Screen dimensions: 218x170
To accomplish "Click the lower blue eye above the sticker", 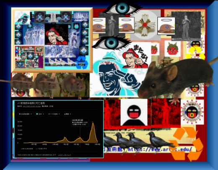I will (x=111, y=42).
